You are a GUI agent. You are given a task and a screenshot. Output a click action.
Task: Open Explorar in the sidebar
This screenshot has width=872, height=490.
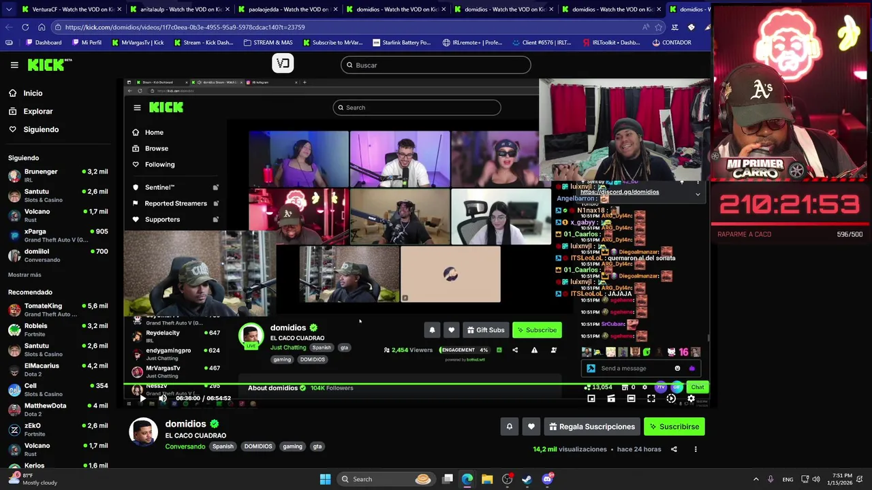tap(37, 111)
